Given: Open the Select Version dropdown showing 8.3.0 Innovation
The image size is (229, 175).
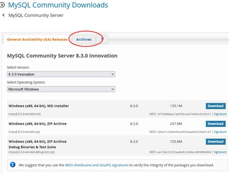Looking at the screenshot, I should click(x=61, y=74).
